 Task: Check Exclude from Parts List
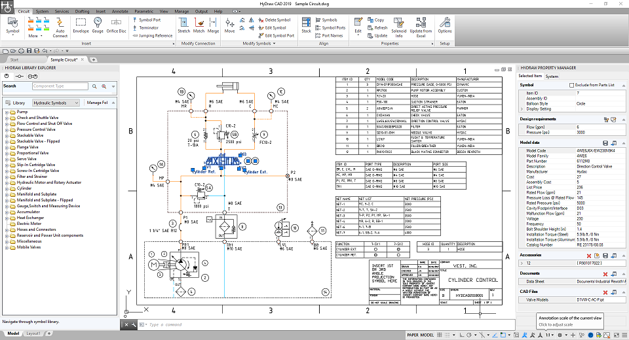[x=571, y=85]
